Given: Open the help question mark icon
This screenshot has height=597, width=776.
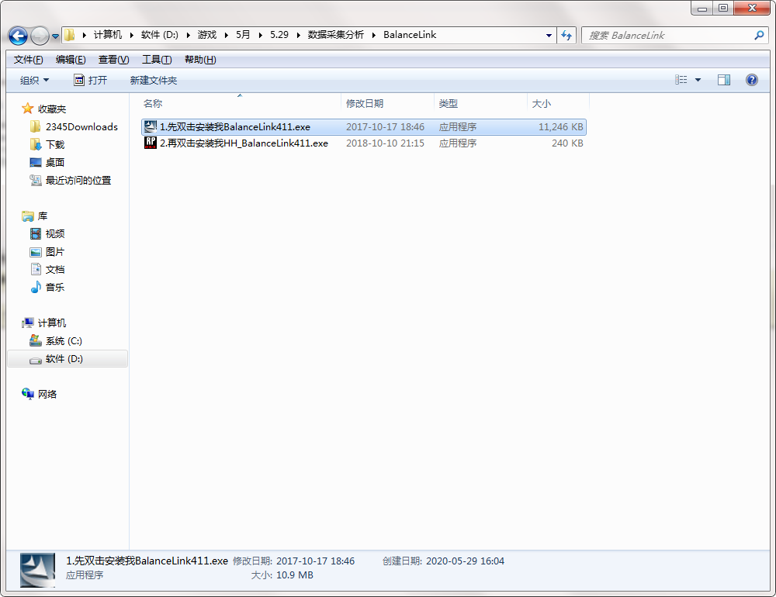Looking at the screenshot, I should (x=751, y=80).
